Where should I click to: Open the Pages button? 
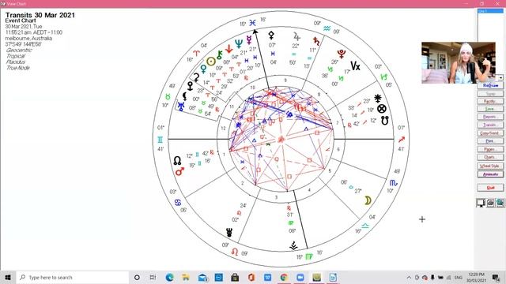(490, 149)
